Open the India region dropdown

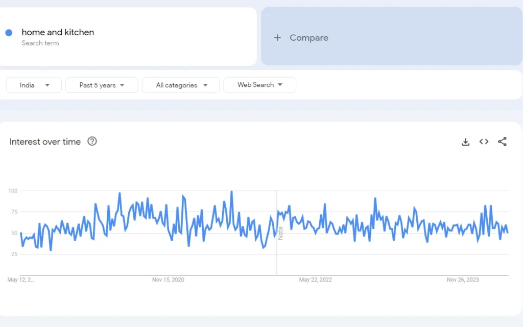34,85
